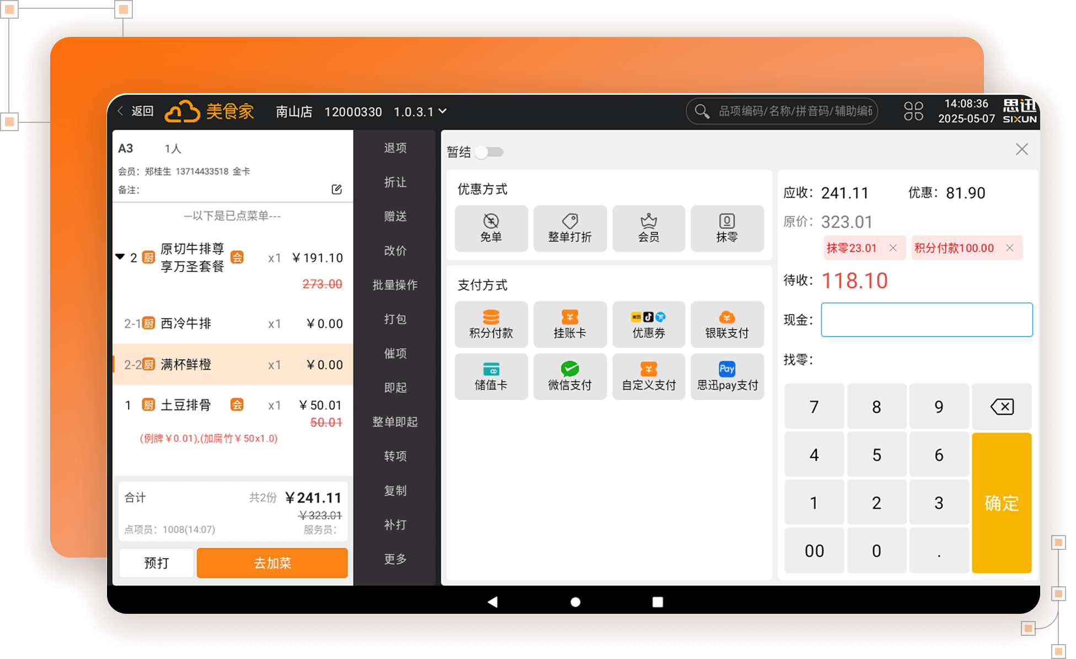Select 储值卡 stored-value card payment
1076x659 pixels.
click(x=491, y=376)
